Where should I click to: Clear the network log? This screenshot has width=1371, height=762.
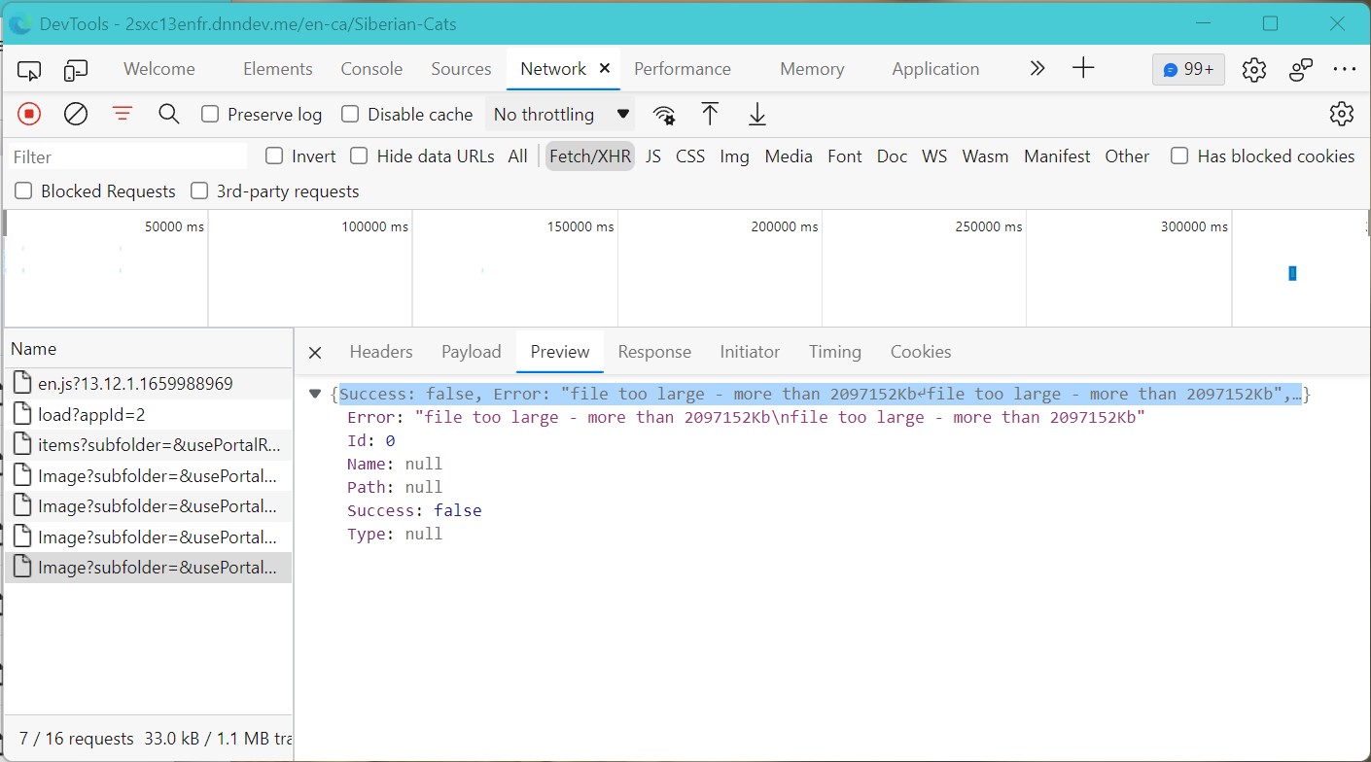[76, 114]
